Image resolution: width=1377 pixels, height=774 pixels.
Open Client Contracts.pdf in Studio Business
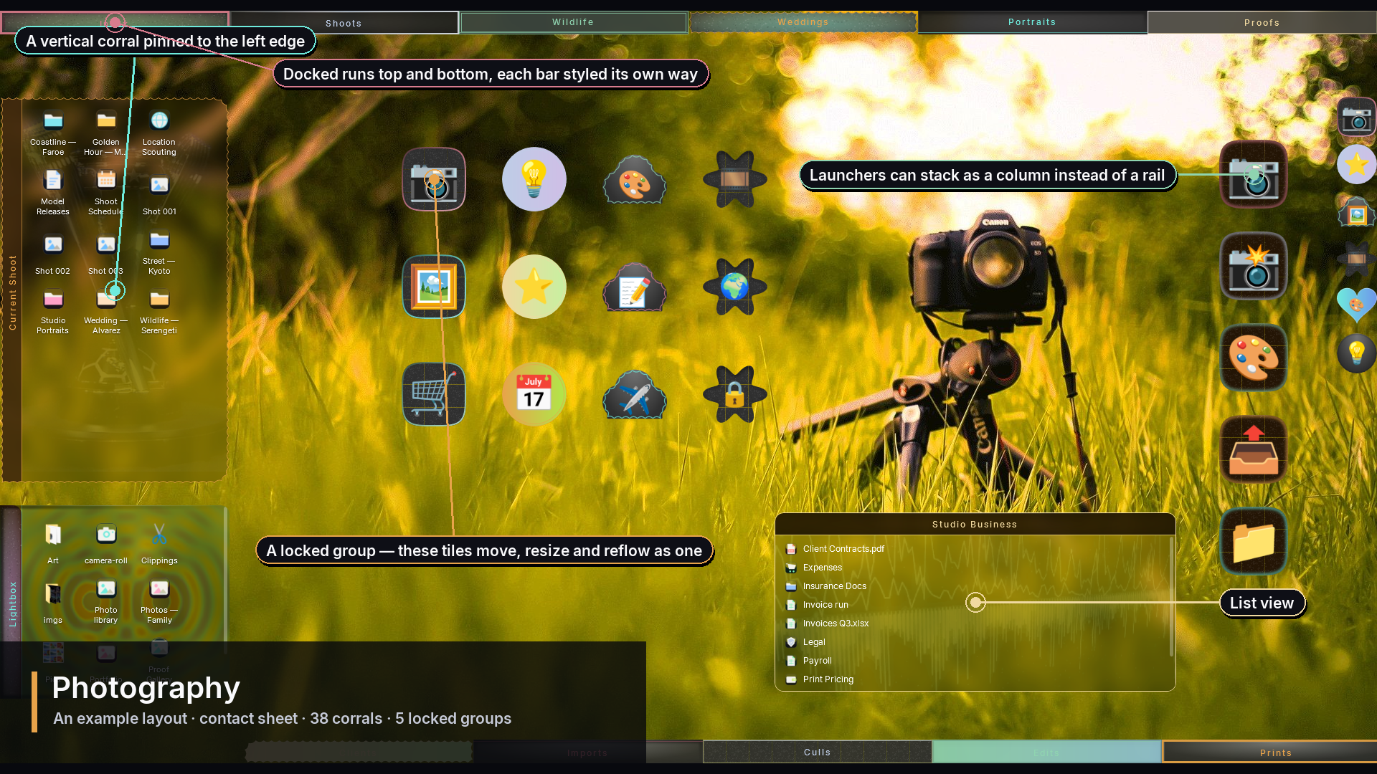[977, 549]
